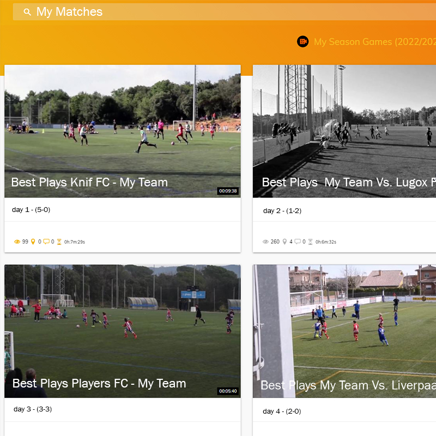Image resolution: width=436 pixels, height=436 pixels.
Task: Click the pin marker icon on day 1 card
Action: 33,241
